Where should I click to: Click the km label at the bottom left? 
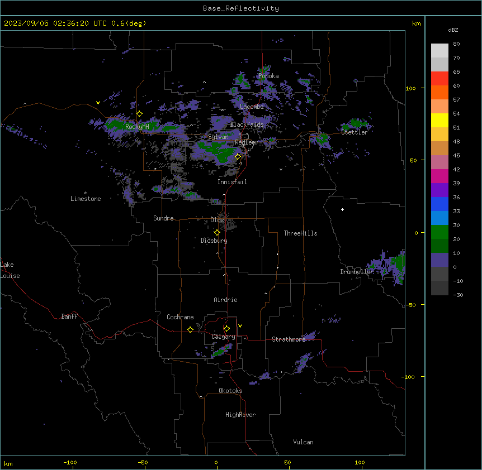[8, 463]
